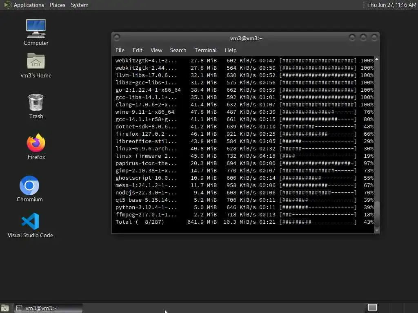Screen dimensions: 418x313
Task: Click the python-3.12.4-1-... text
Action: click(x=146, y=207)
